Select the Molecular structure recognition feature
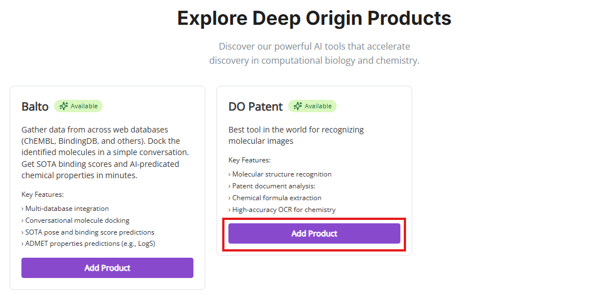613x300 pixels. pos(281,174)
